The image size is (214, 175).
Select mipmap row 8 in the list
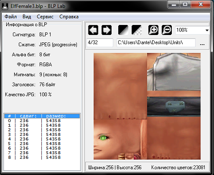(x=42, y=157)
